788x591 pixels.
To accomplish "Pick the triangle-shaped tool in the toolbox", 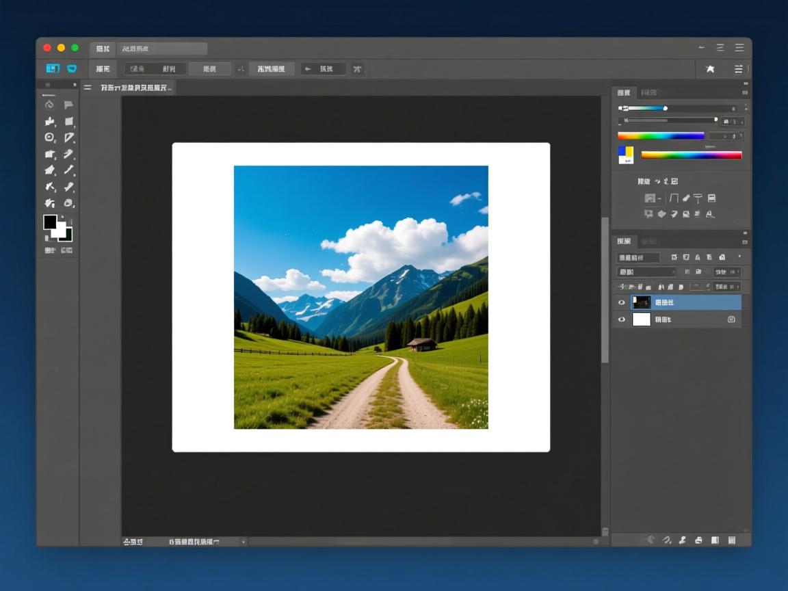I will pyautogui.click(x=68, y=137).
